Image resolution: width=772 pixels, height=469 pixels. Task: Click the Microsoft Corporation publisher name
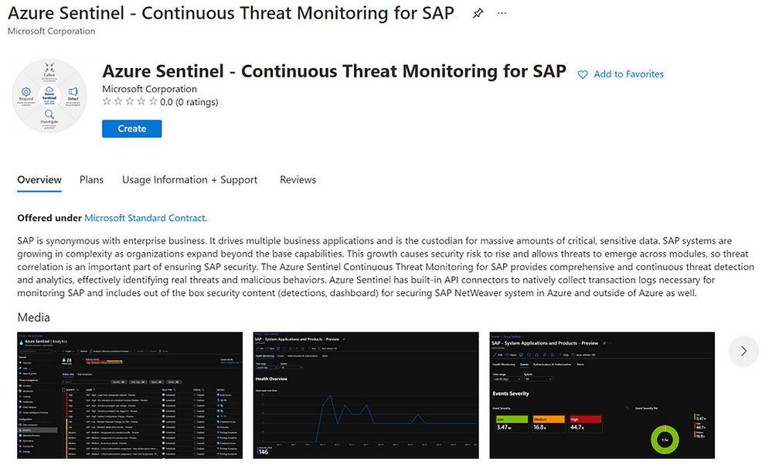point(149,89)
